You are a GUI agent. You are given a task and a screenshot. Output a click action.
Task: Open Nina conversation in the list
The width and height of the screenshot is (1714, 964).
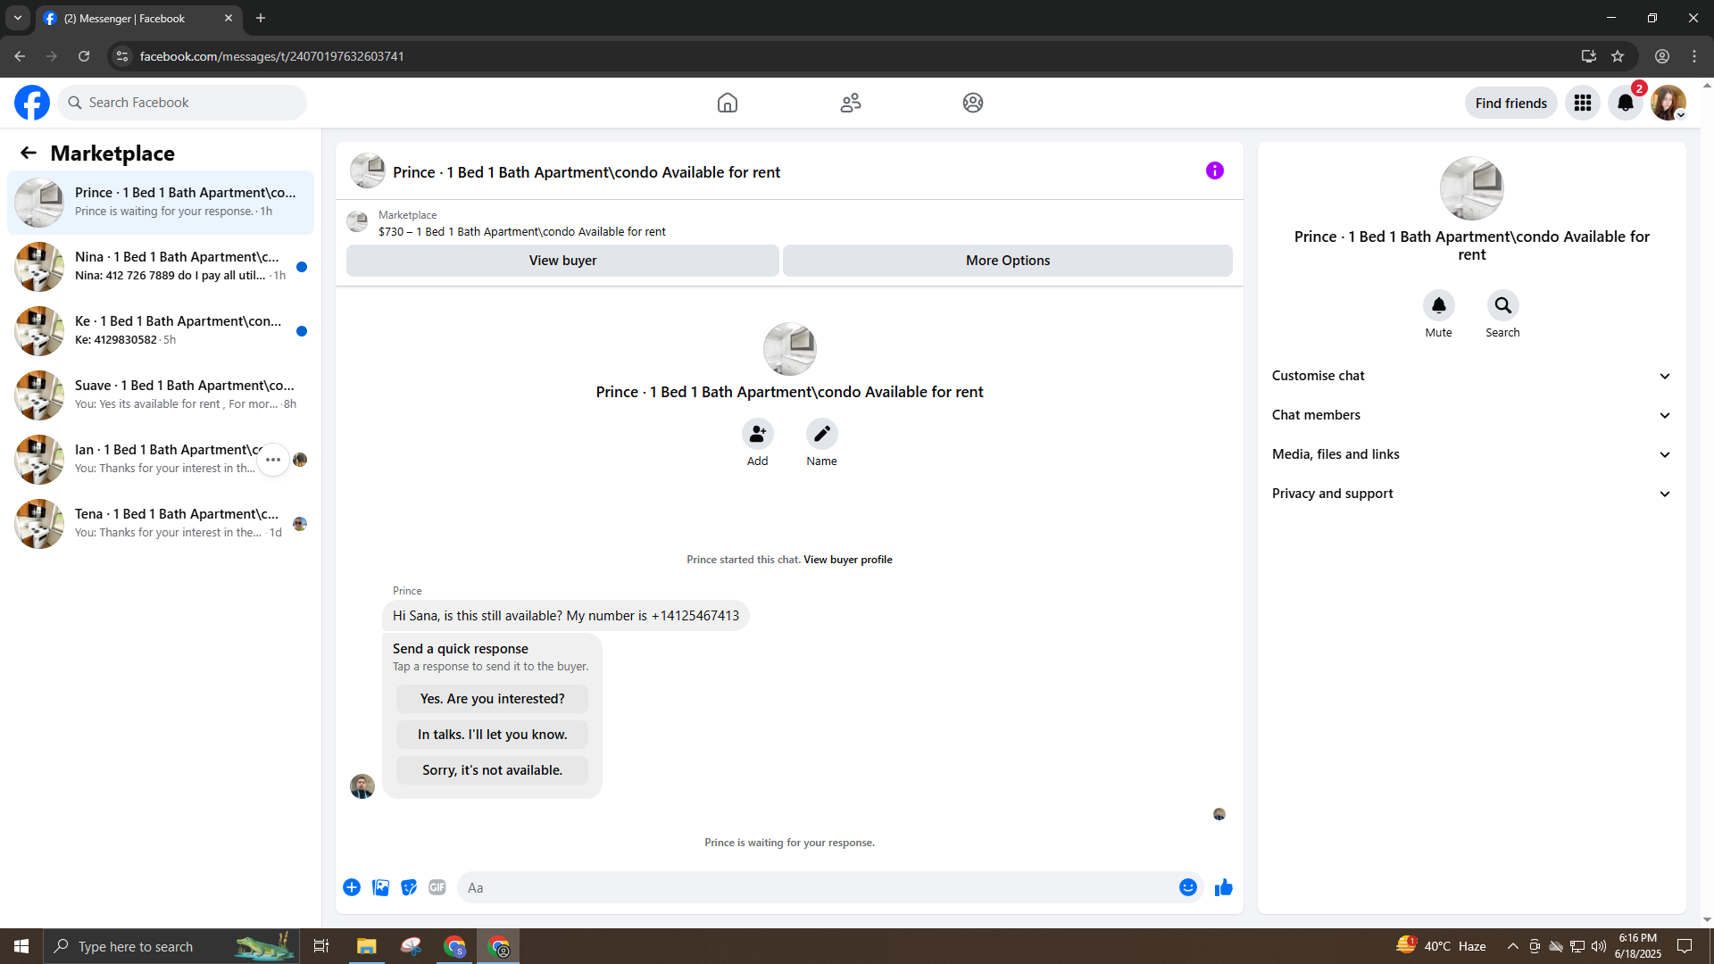click(161, 267)
